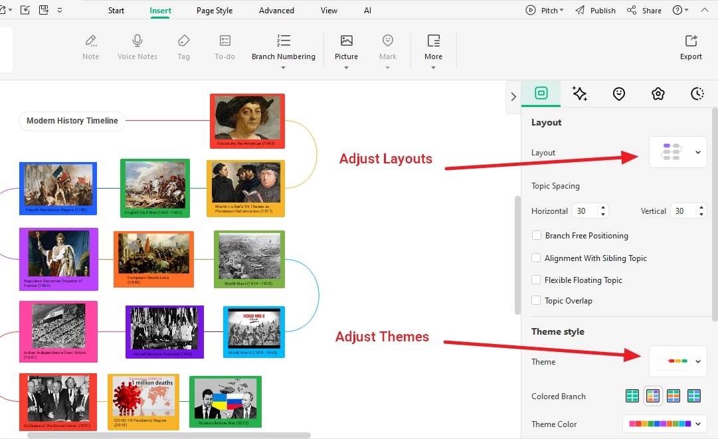Expand the Picture dropdown arrow
718x439 pixels.
point(346,68)
